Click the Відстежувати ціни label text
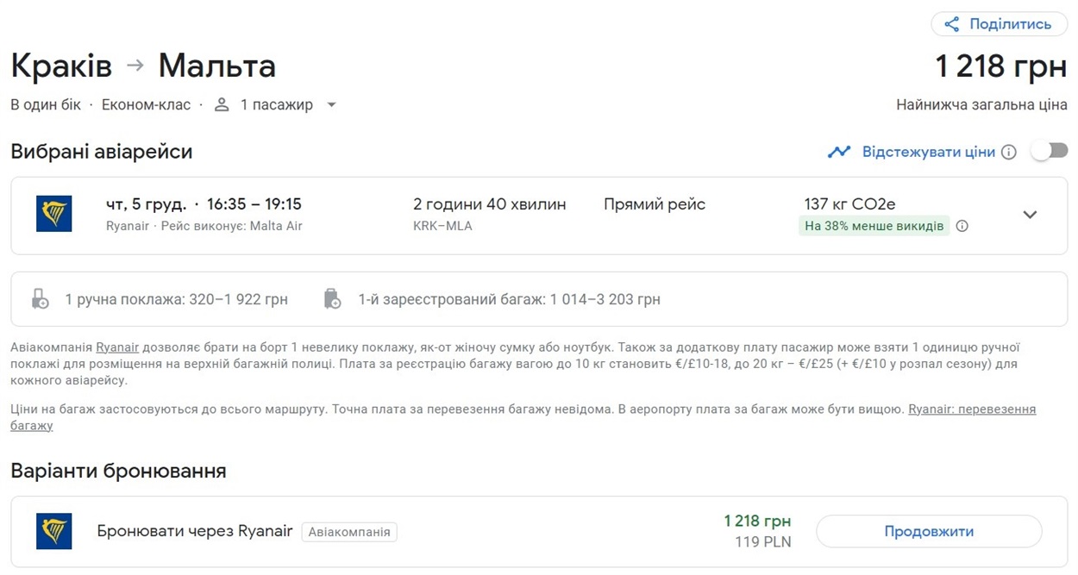Viewport: 1078px width, 575px height. [x=929, y=152]
